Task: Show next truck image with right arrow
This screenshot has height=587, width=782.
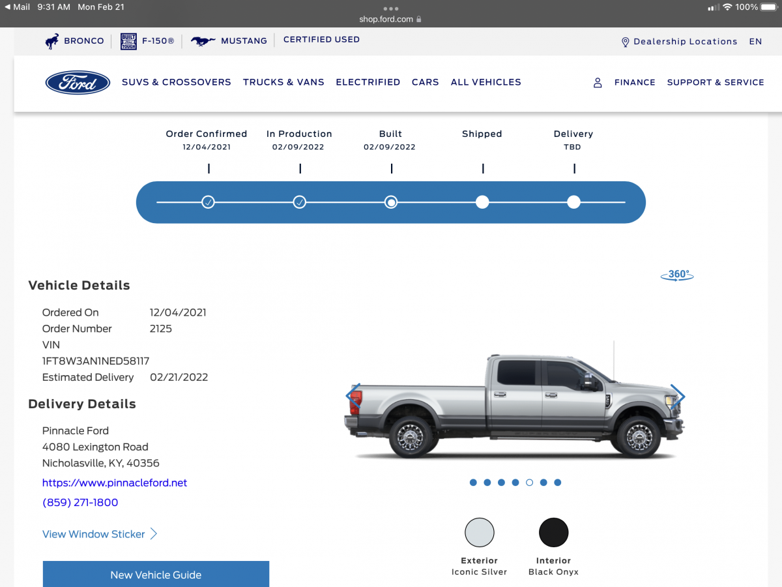Action: 678,395
